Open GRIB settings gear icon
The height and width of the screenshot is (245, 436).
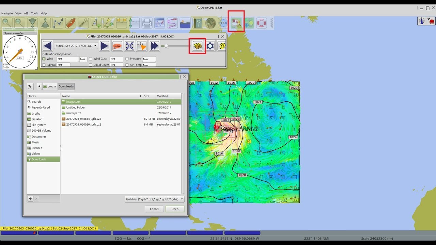pyautogui.click(x=210, y=46)
